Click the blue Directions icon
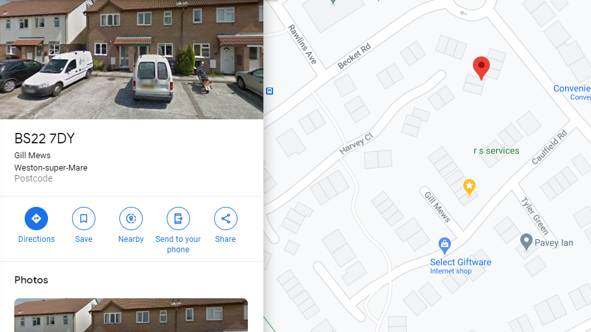 (x=36, y=219)
